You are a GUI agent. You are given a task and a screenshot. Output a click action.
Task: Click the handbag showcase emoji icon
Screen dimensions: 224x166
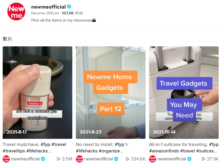[94, 20]
